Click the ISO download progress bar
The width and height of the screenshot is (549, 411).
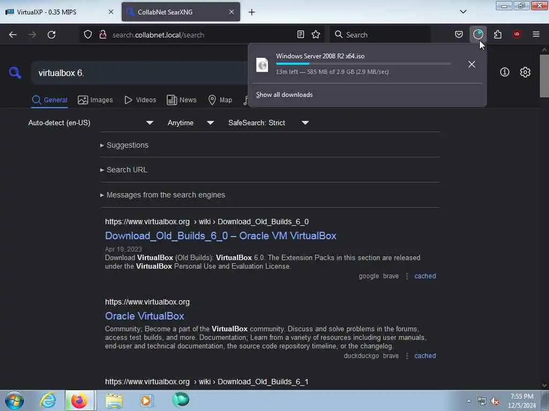click(x=363, y=64)
